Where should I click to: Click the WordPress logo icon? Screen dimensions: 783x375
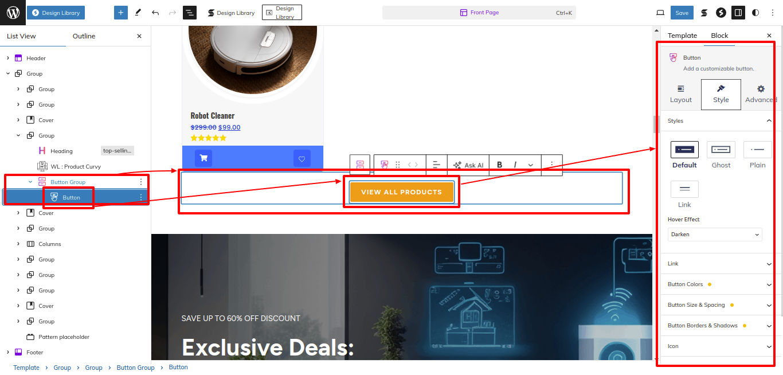pos(13,13)
